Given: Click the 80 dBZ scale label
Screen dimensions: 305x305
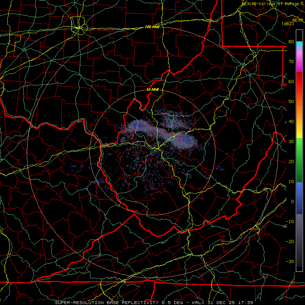Looking at the screenshot, I should coord(291,41).
